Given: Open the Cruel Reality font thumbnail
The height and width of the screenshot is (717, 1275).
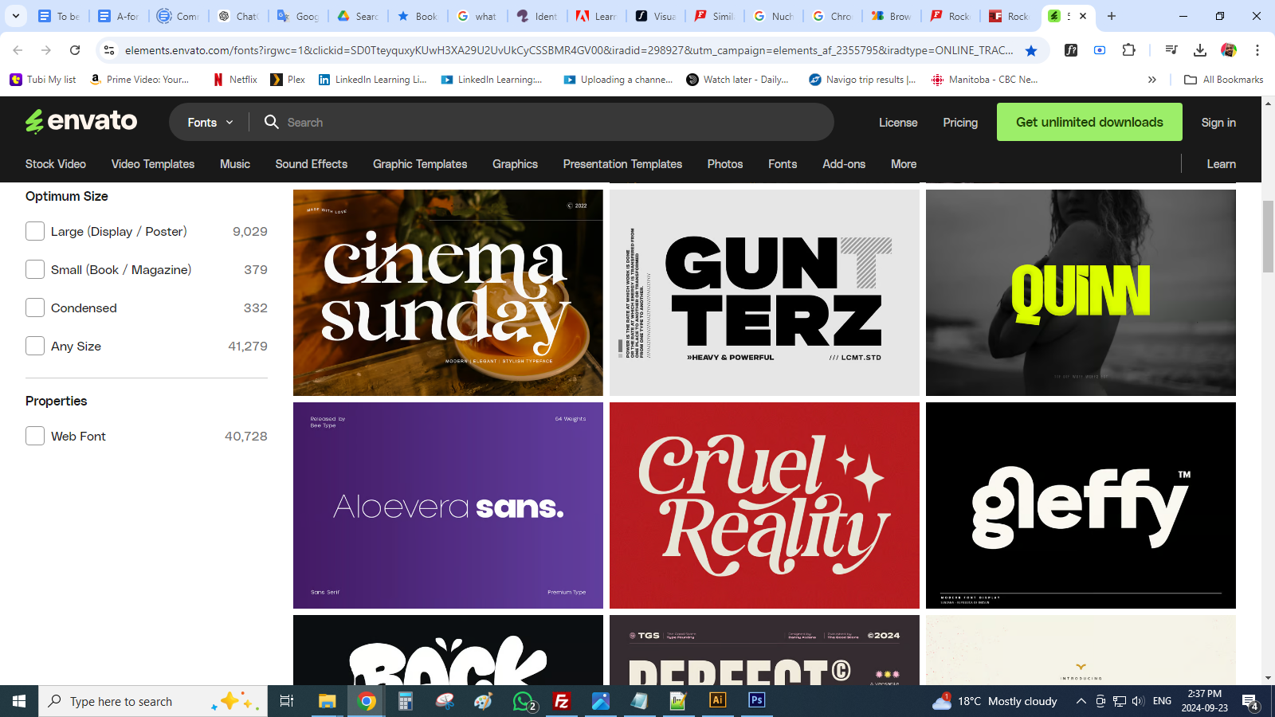Looking at the screenshot, I should tap(764, 505).
